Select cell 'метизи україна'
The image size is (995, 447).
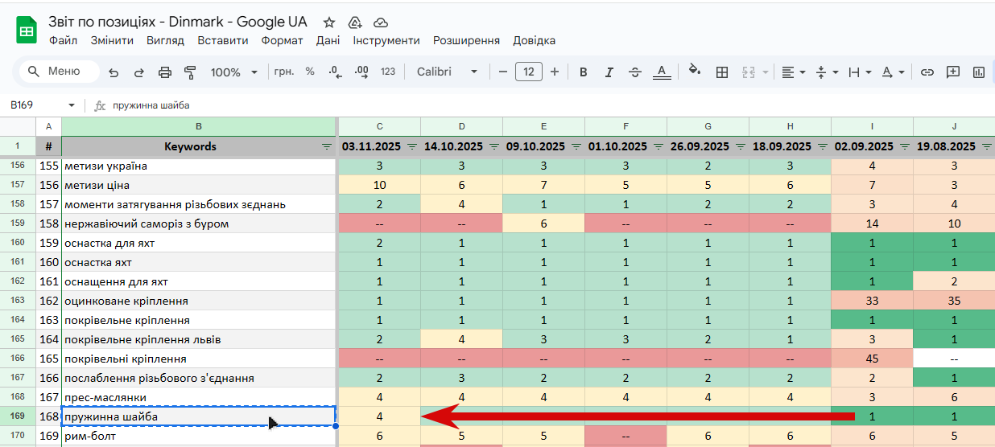(198, 166)
